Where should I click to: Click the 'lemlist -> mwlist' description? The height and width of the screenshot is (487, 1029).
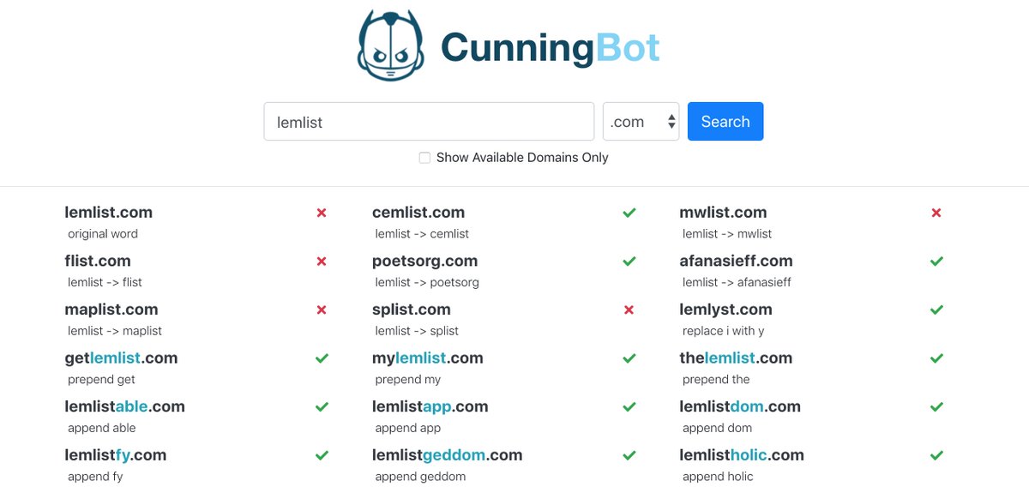[x=727, y=234]
